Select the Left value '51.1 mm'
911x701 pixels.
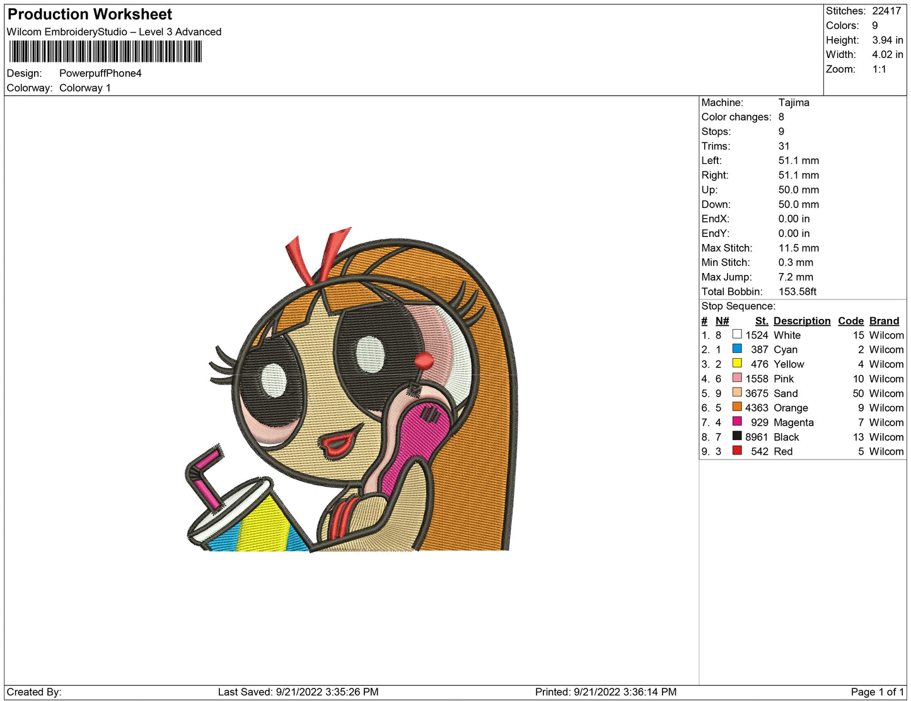tap(799, 160)
